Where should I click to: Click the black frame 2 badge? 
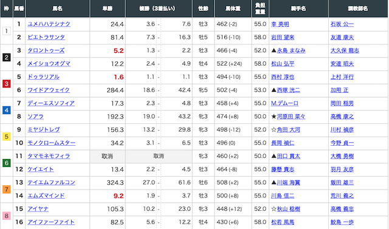point(7,58)
